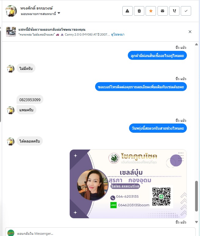Click customer name ทรงศักดิ์ ธรรมวงษ์
The width and height of the screenshot is (200, 236).
(x=36, y=8)
